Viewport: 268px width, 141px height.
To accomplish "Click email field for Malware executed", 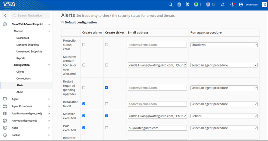I will [x=157, y=116].
